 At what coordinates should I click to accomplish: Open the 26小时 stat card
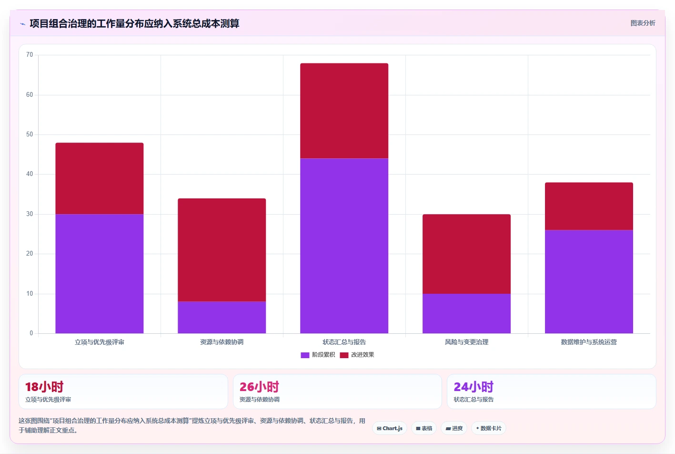(x=337, y=392)
